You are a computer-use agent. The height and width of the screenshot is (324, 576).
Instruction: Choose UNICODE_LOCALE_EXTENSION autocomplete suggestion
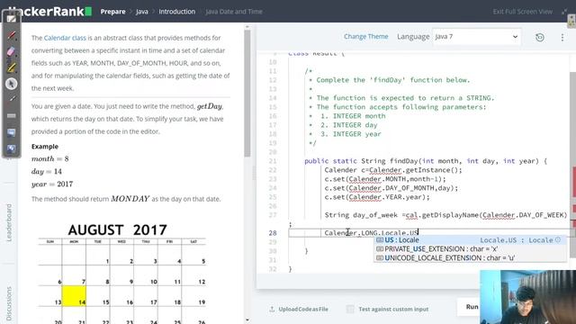(470, 258)
